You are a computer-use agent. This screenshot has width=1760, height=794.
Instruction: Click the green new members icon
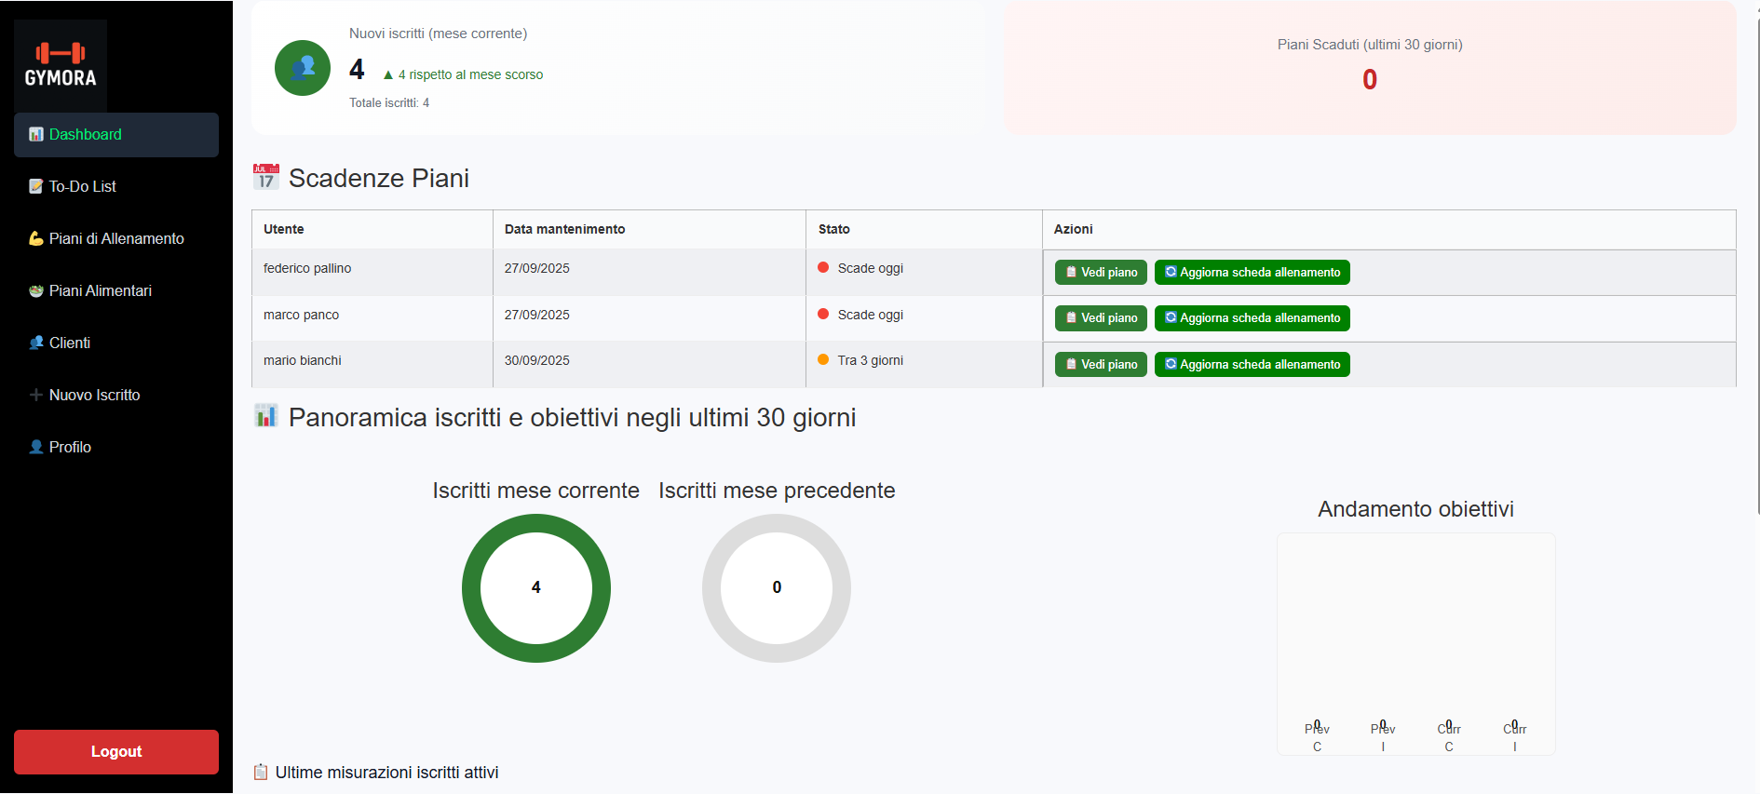pyautogui.click(x=303, y=68)
